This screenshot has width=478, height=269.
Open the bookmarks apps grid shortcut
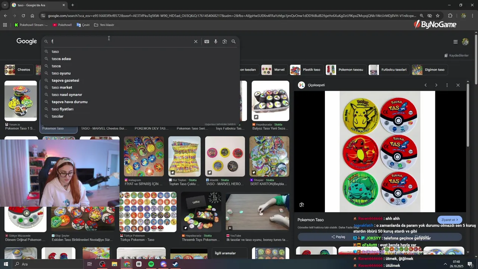point(5,25)
